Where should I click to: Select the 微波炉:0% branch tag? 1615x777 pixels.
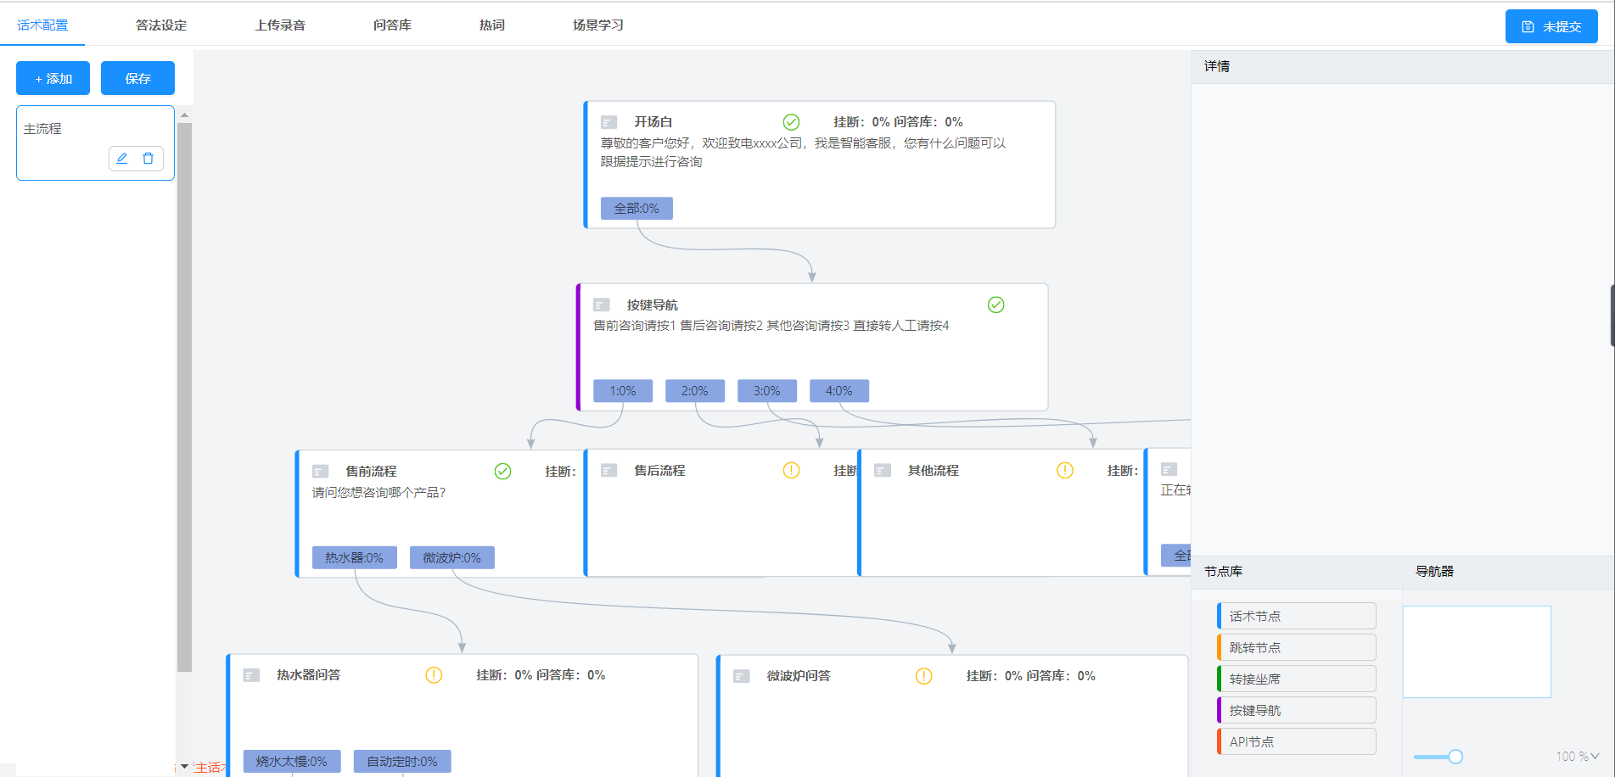pyautogui.click(x=451, y=557)
